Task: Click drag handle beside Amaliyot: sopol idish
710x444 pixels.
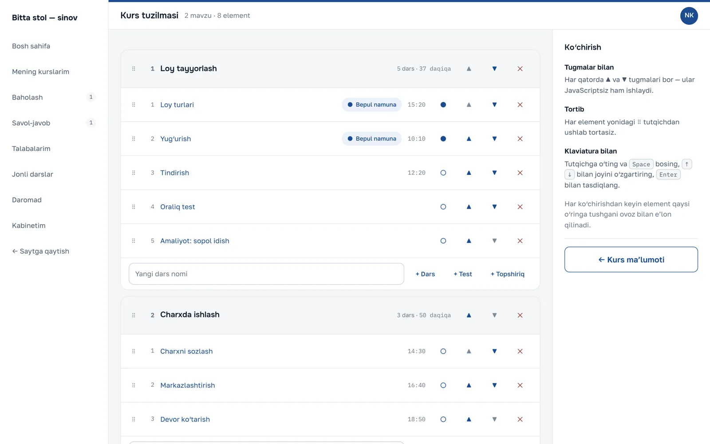Action: (x=134, y=241)
